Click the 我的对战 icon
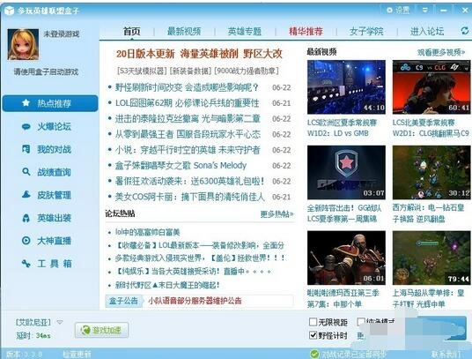472x359 pixels. coord(26,149)
